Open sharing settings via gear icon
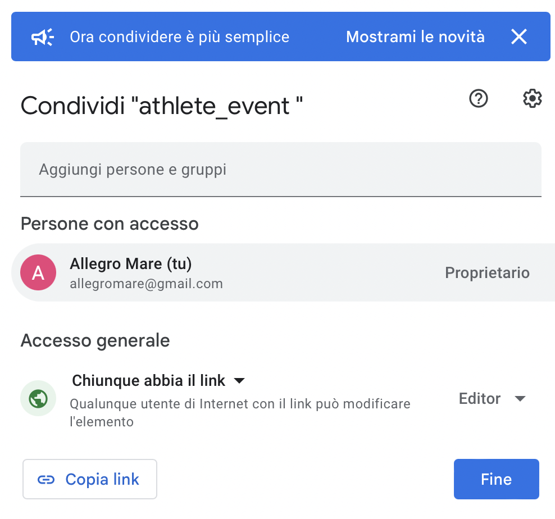 click(531, 98)
